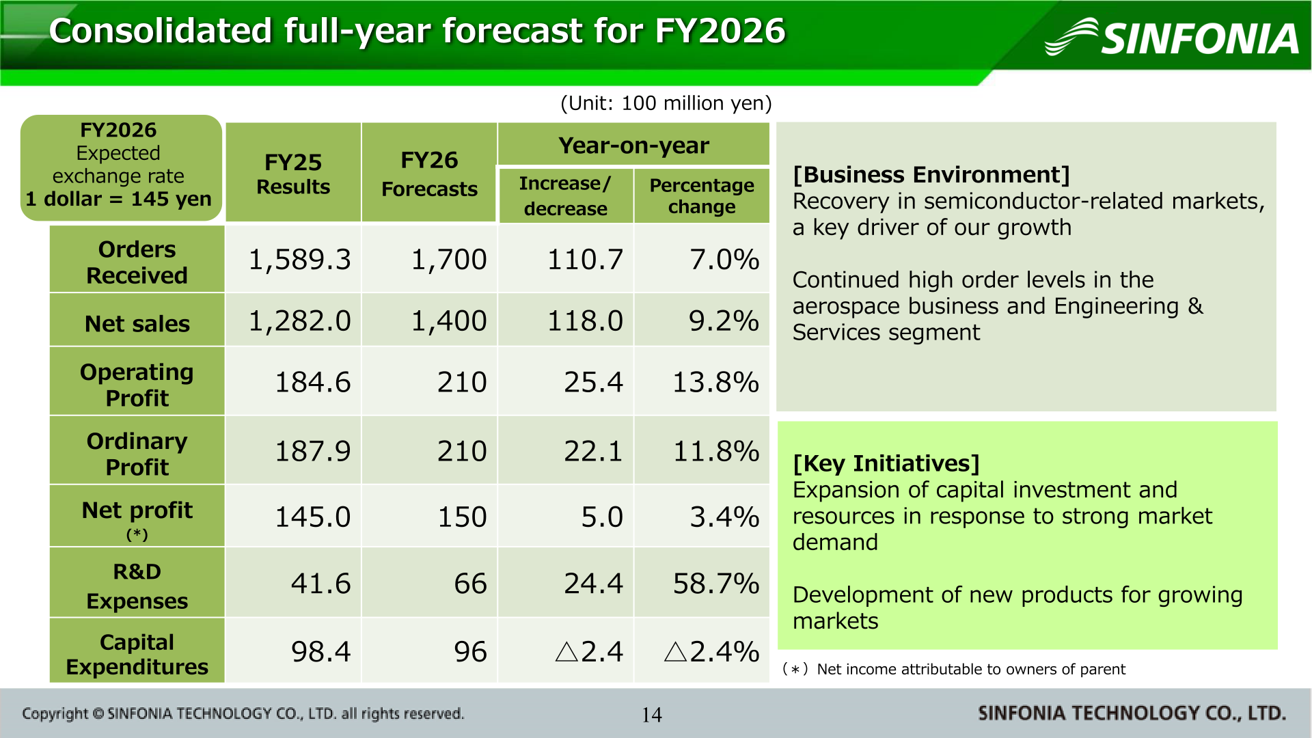Click the 'Year-on-year' header cell

tap(633, 145)
